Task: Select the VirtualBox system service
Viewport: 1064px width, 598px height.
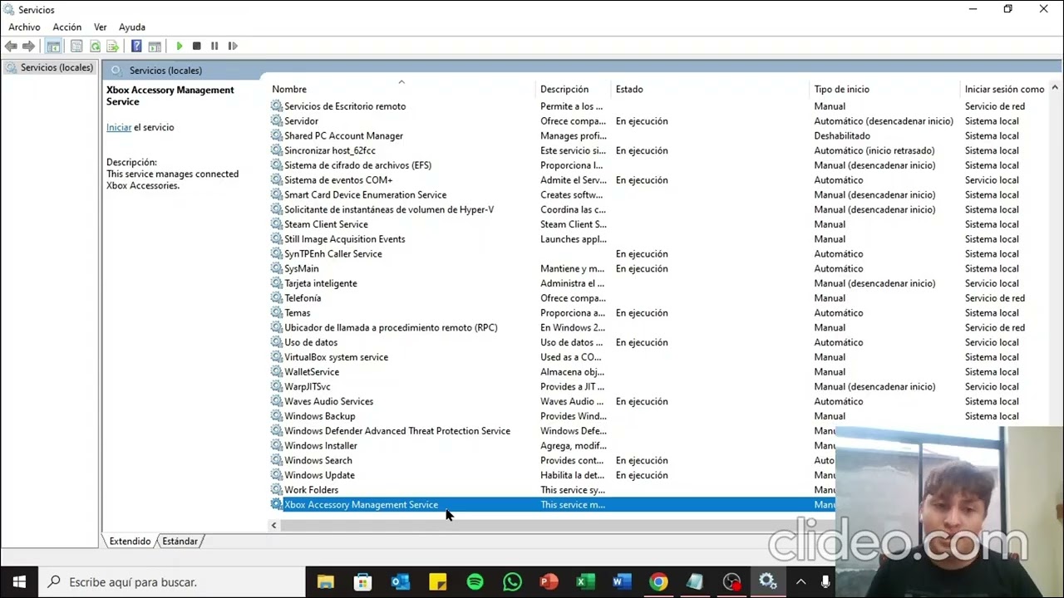Action: point(336,357)
